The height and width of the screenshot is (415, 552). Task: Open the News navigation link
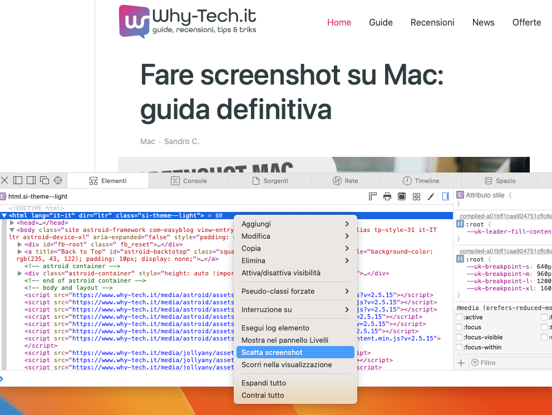click(x=483, y=22)
